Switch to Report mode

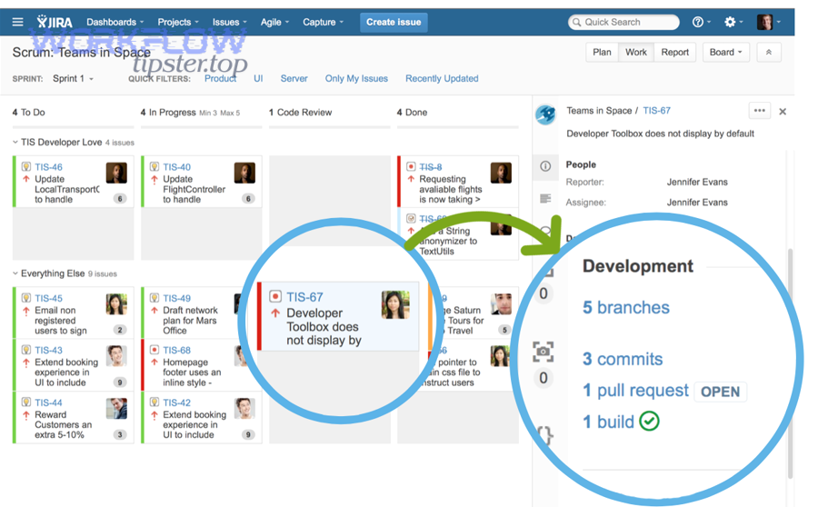pyautogui.click(x=674, y=52)
